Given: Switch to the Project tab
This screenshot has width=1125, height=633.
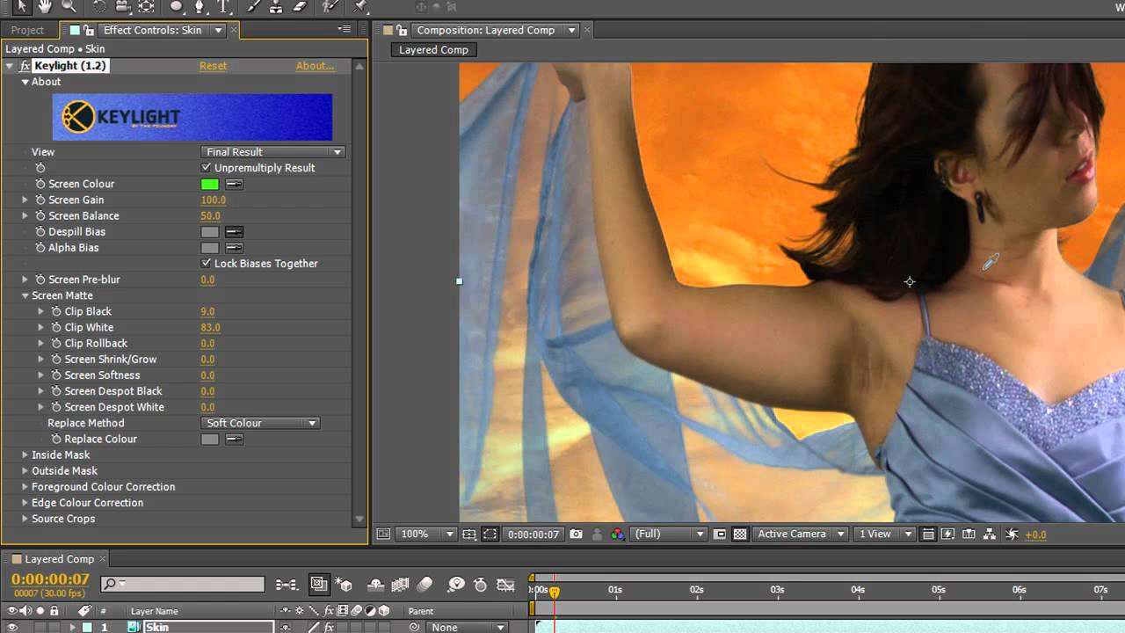Looking at the screenshot, I should (x=27, y=30).
